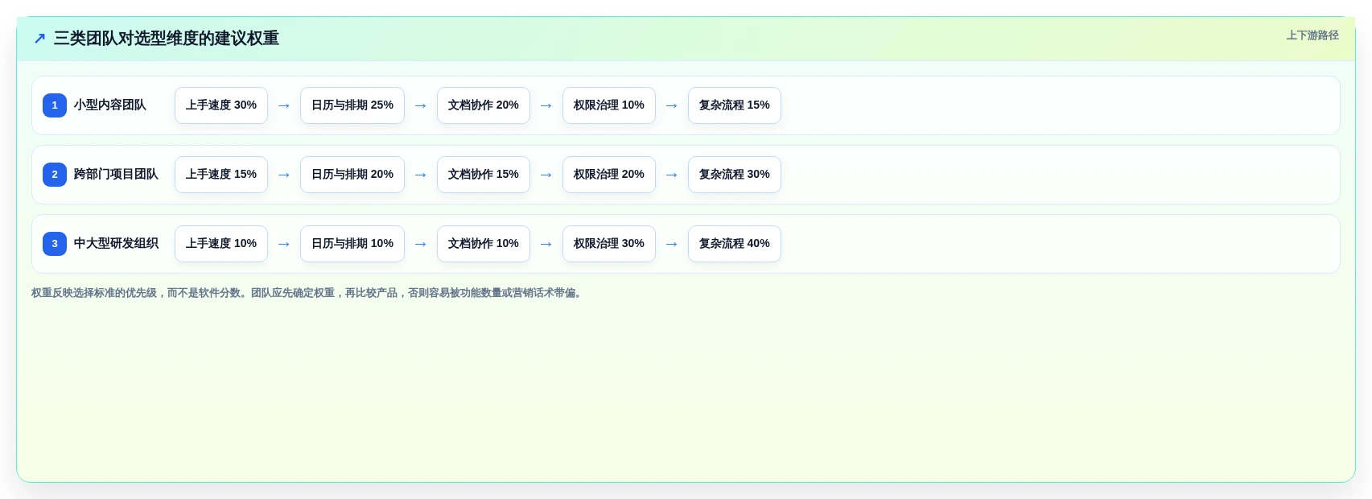Click the 上下游路径 label in header
This screenshot has height=499, width=1372.
1312,35
